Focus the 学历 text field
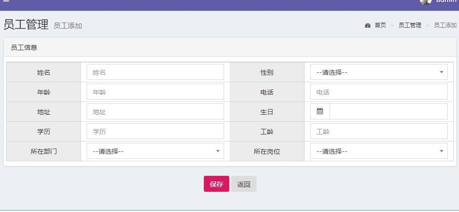The height and width of the screenshot is (212, 459). pos(155,132)
